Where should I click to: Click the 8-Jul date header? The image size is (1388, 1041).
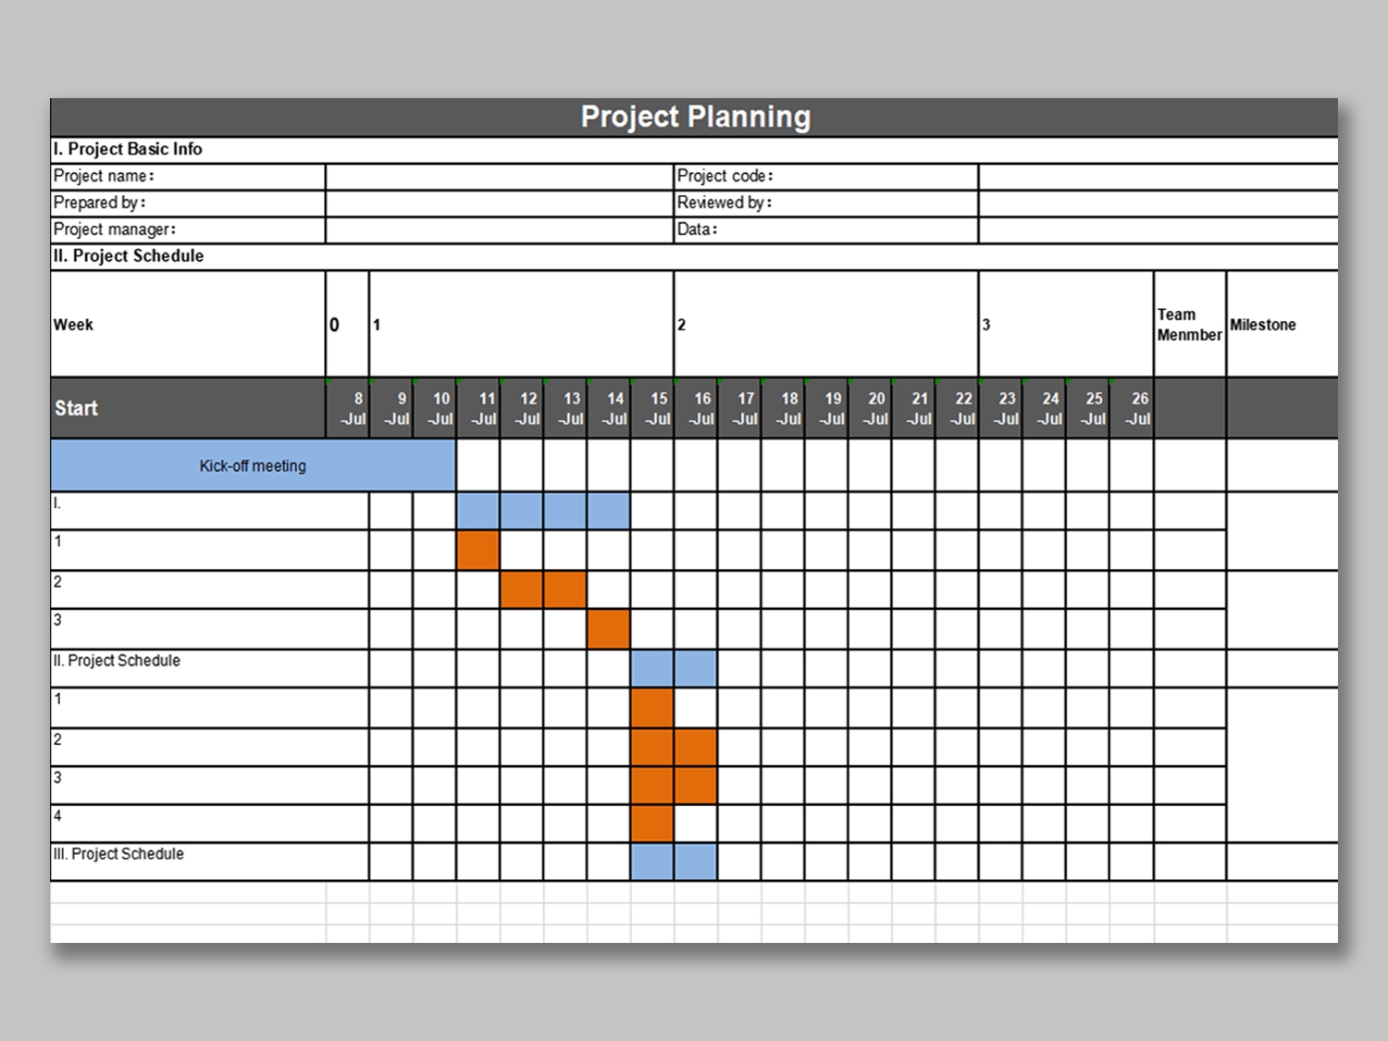click(x=348, y=408)
